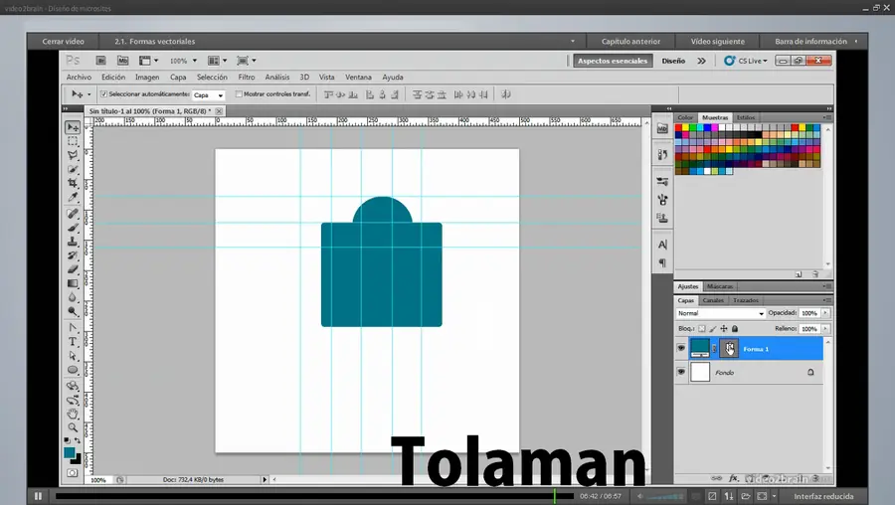Select the Pen tool
This screenshot has height=505, width=895.
coord(73,328)
